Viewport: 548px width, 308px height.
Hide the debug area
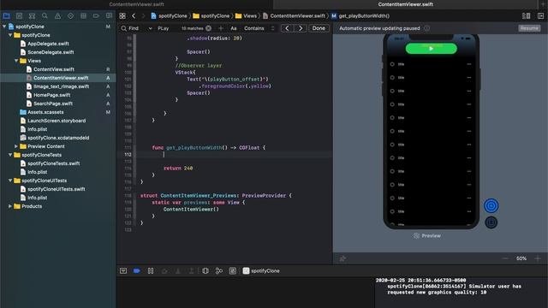[x=123, y=270]
